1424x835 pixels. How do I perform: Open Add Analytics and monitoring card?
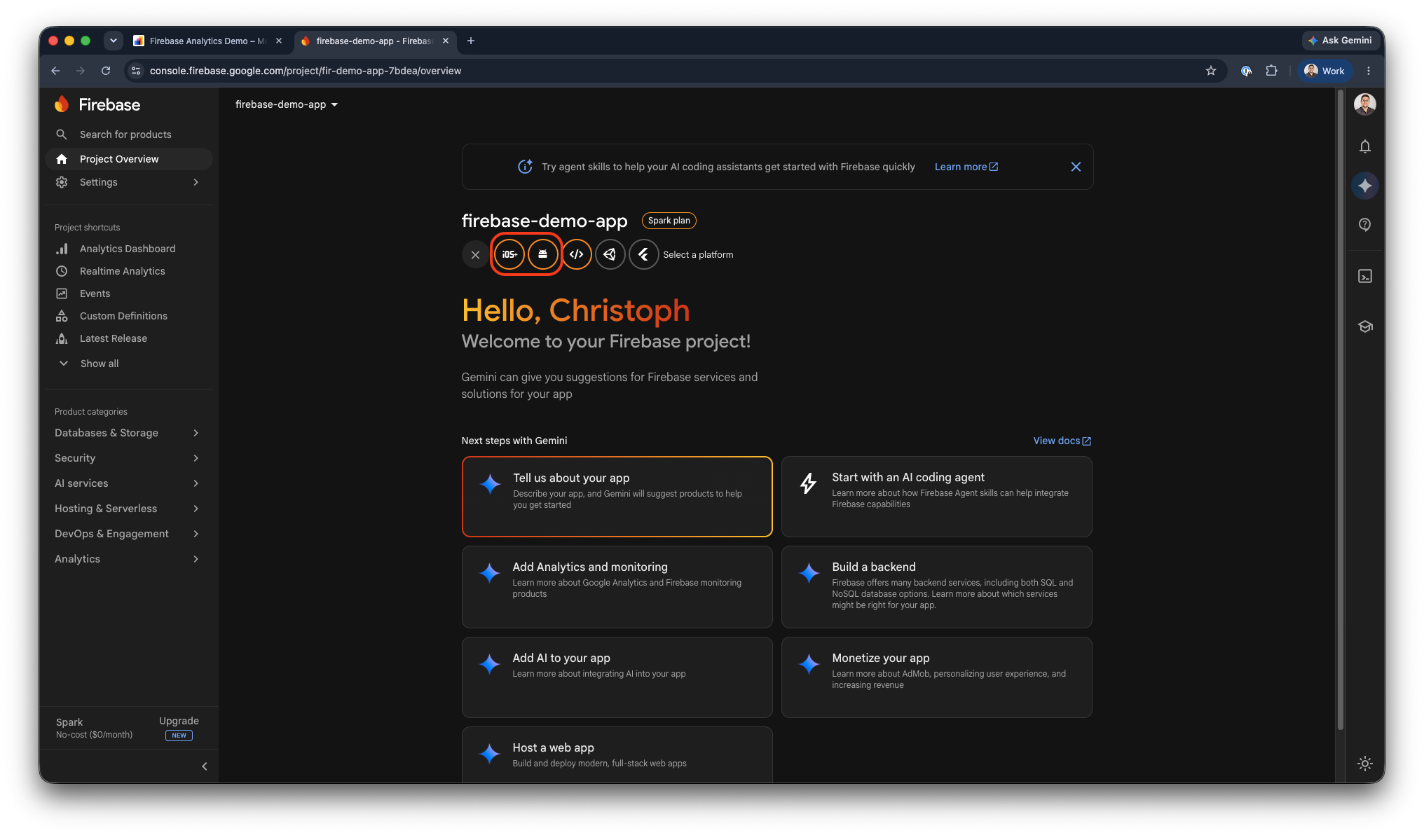(617, 587)
